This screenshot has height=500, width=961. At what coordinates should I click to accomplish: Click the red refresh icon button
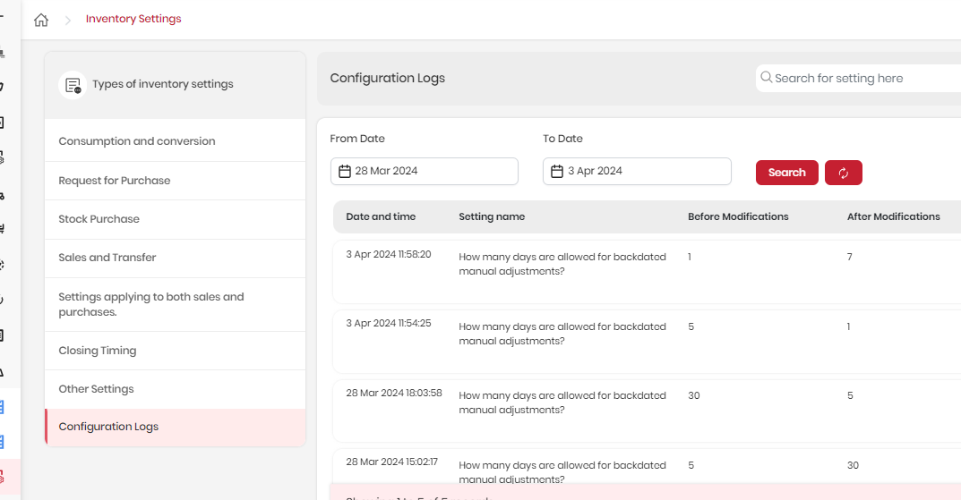coord(844,173)
